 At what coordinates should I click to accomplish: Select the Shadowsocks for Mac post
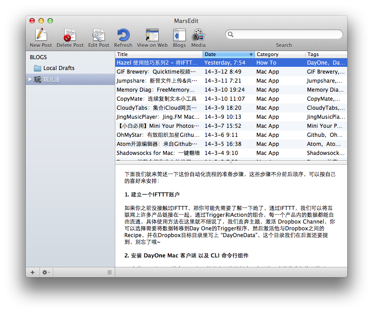(x=231, y=153)
